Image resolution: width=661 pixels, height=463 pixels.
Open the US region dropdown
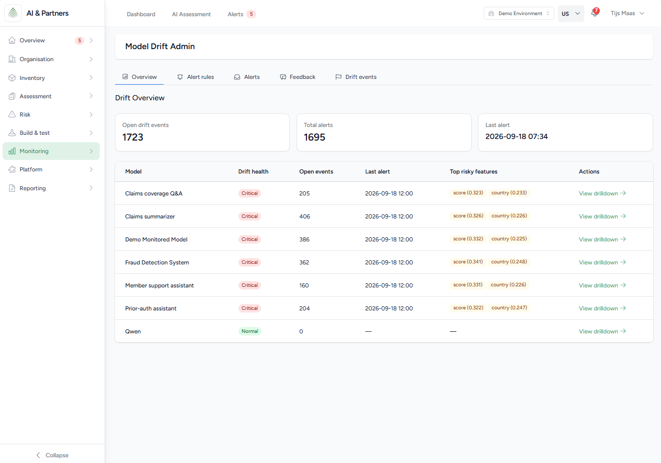pyautogui.click(x=571, y=14)
